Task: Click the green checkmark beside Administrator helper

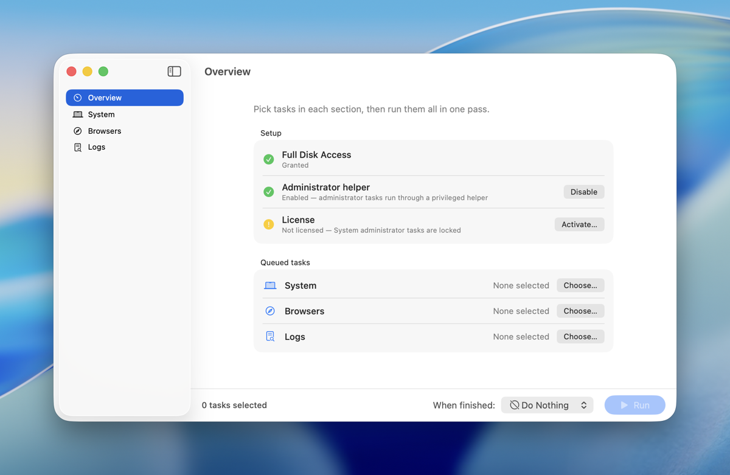Action: [x=268, y=192]
